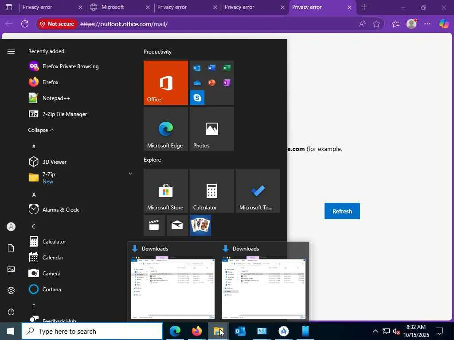The width and height of the screenshot is (454, 340).
Task: Open Settings gear in Start sidebar
Action: (x=11, y=290)
